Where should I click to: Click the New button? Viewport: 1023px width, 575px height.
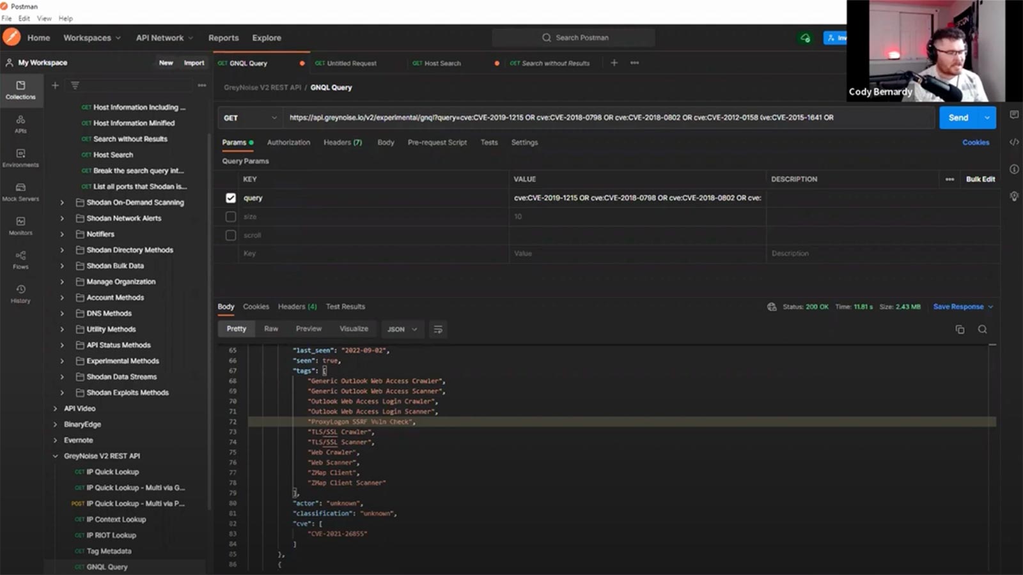[x=166, y=63]
